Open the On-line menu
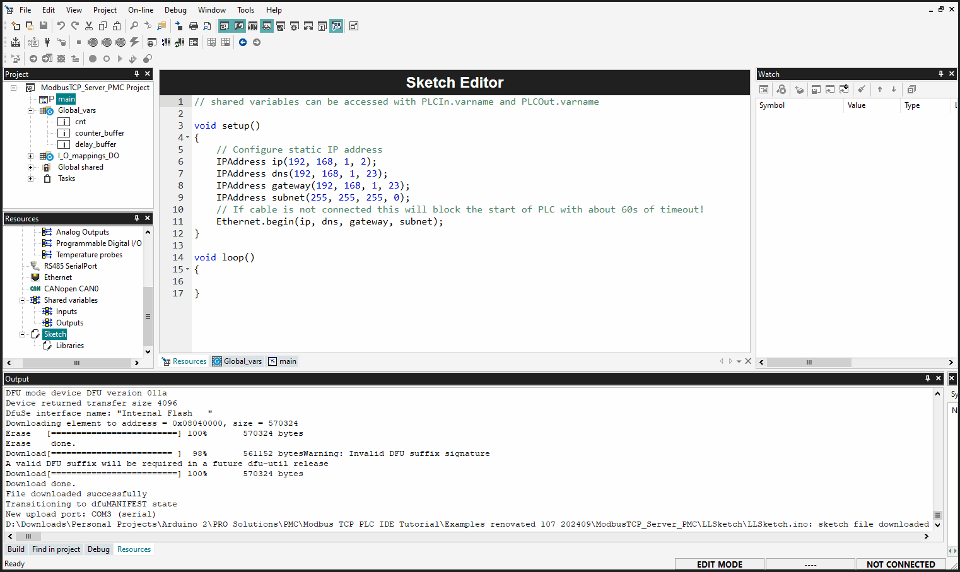The height and width of the screenshot is (572, 960). click(141, 10)
